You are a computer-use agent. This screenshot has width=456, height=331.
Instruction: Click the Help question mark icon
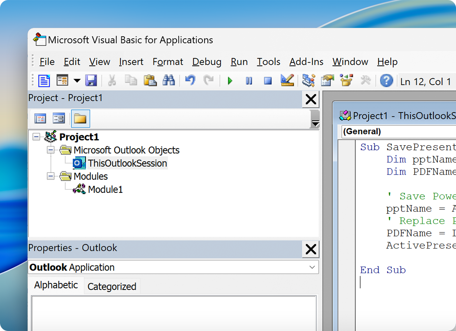pos(387,80)
